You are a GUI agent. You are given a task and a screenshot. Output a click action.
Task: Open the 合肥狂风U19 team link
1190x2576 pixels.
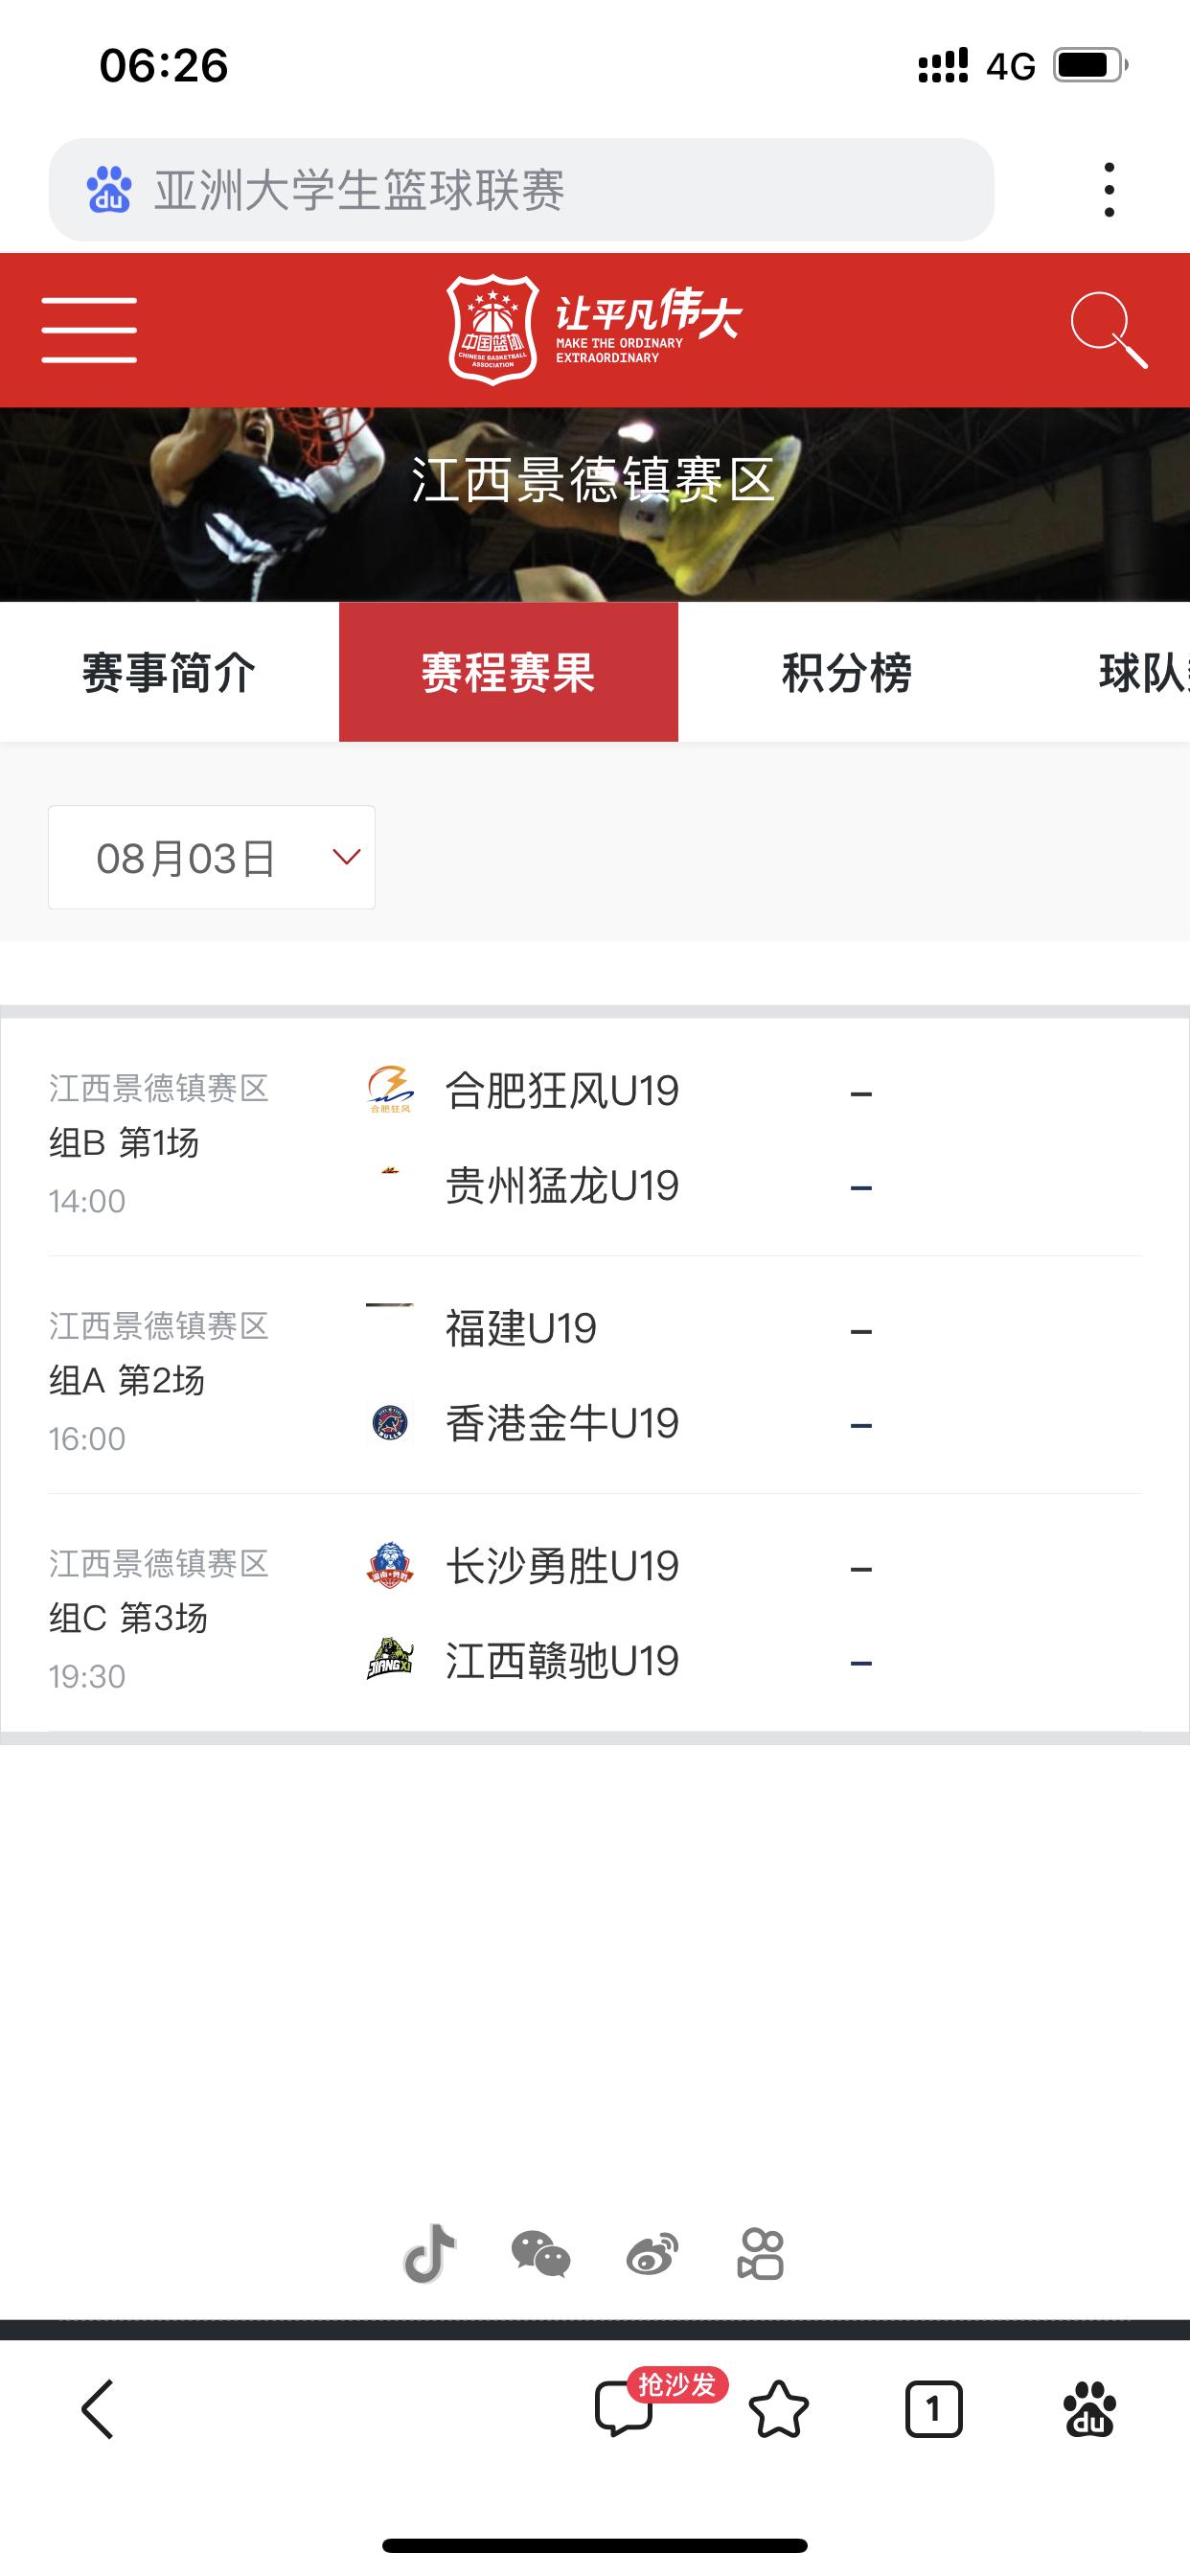point(562,1090)
